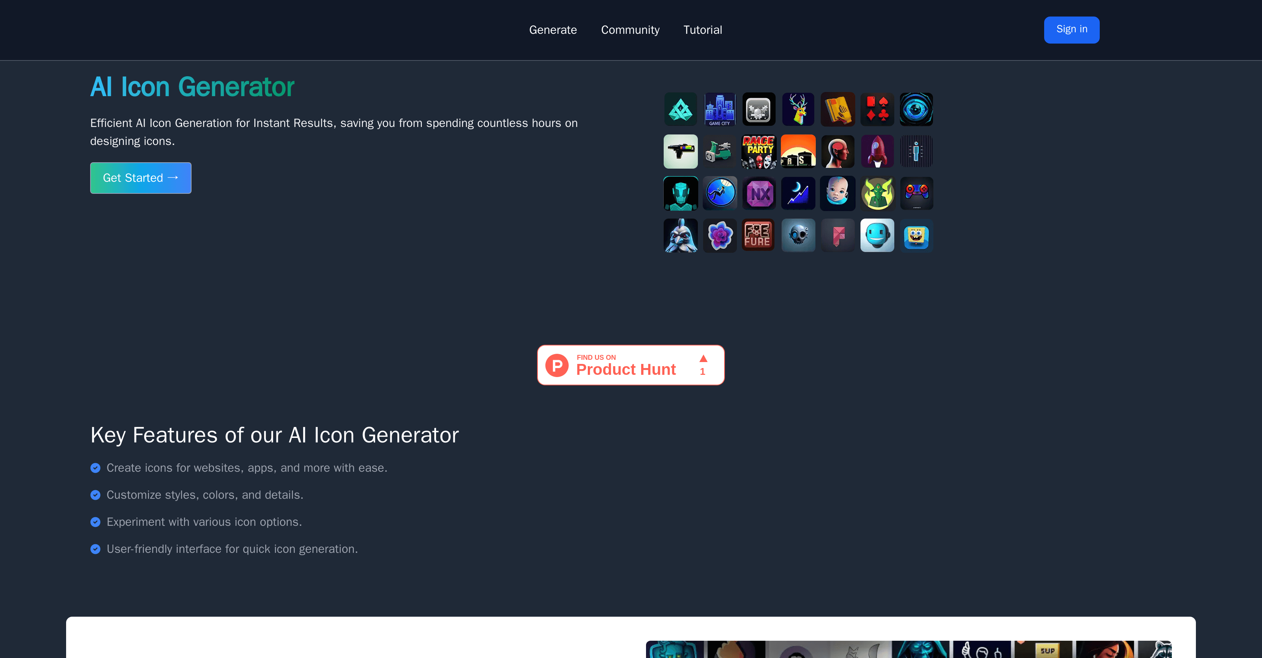Click the ray gun icon
Screen dimensions: 1262x658
[x=681, y=151]
